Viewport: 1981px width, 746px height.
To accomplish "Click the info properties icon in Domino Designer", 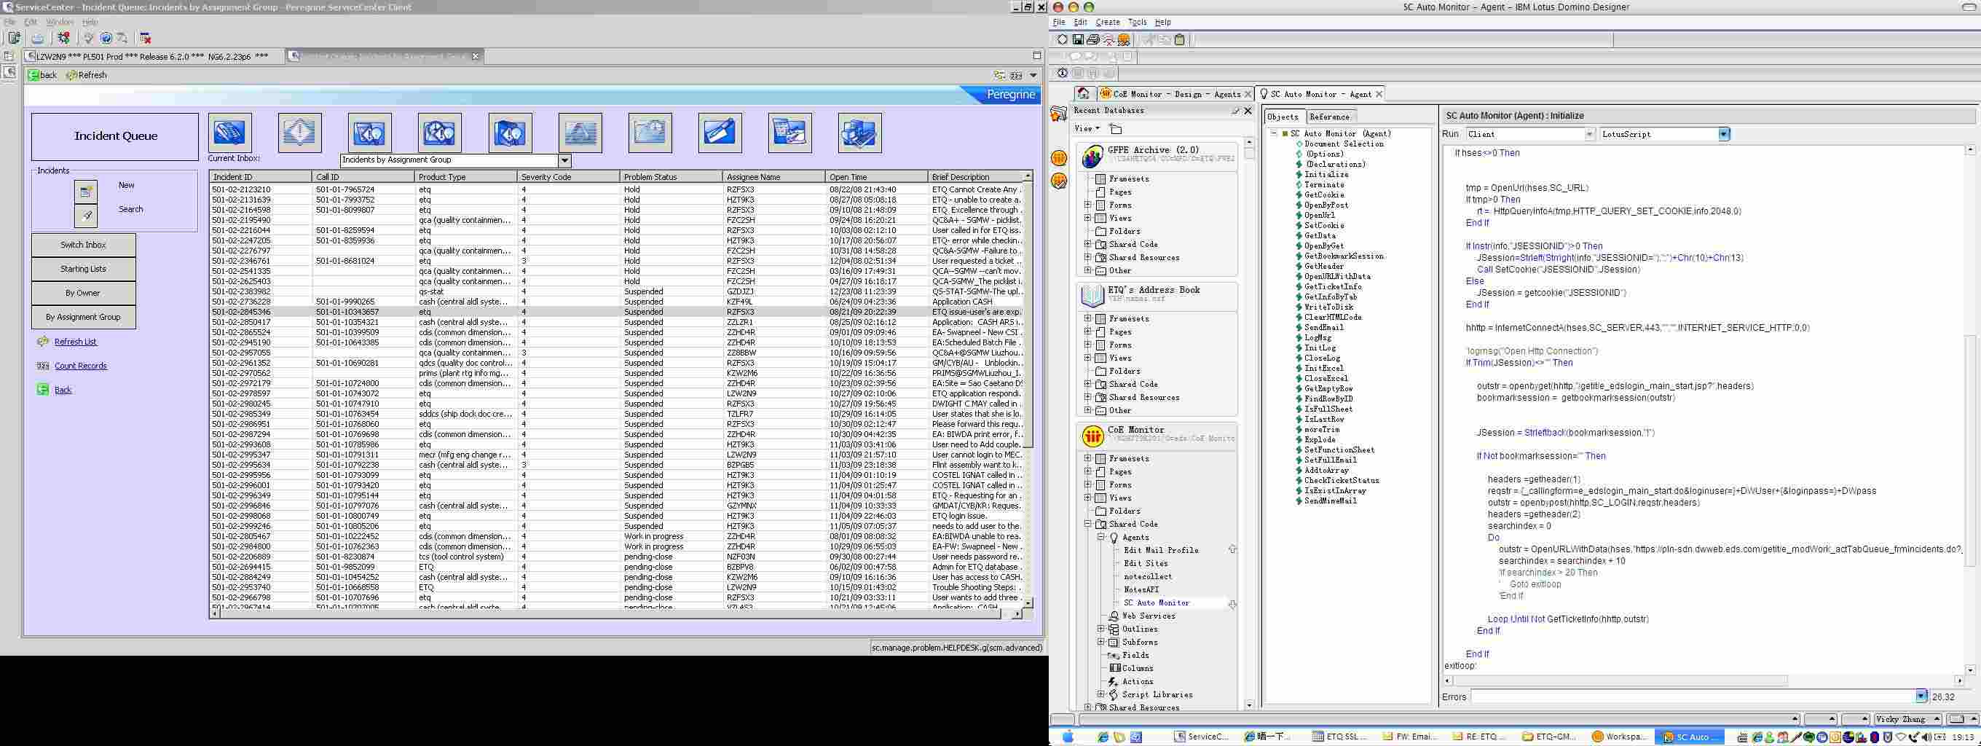I will coord(1062,73).
